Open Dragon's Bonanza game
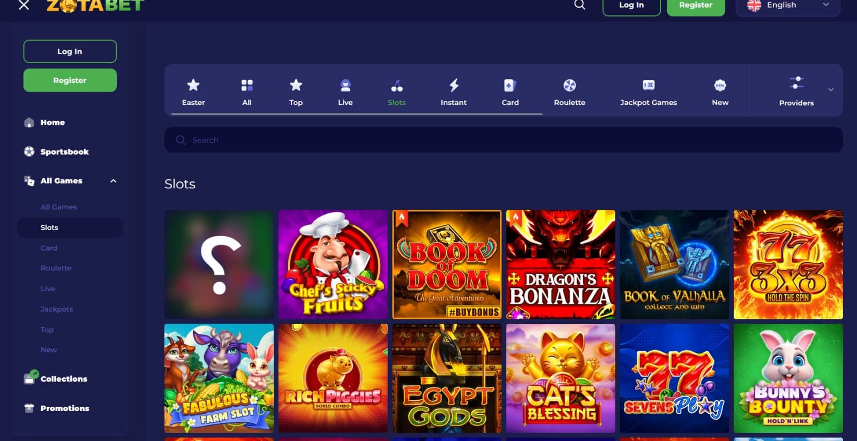The width and height of the screenshot is (857, 441). 560,264
